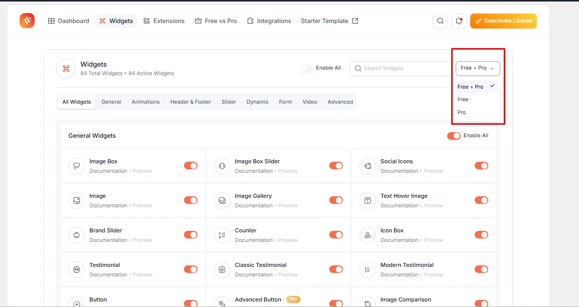Image resolution: width=579 pixels, height=307 pixels.
Task: Turn off the Image widget toggle
Action: tap(190, 200)
